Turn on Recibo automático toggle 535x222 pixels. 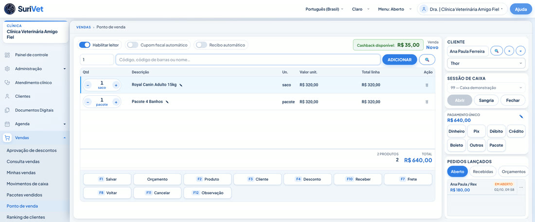tap(202, 45)
